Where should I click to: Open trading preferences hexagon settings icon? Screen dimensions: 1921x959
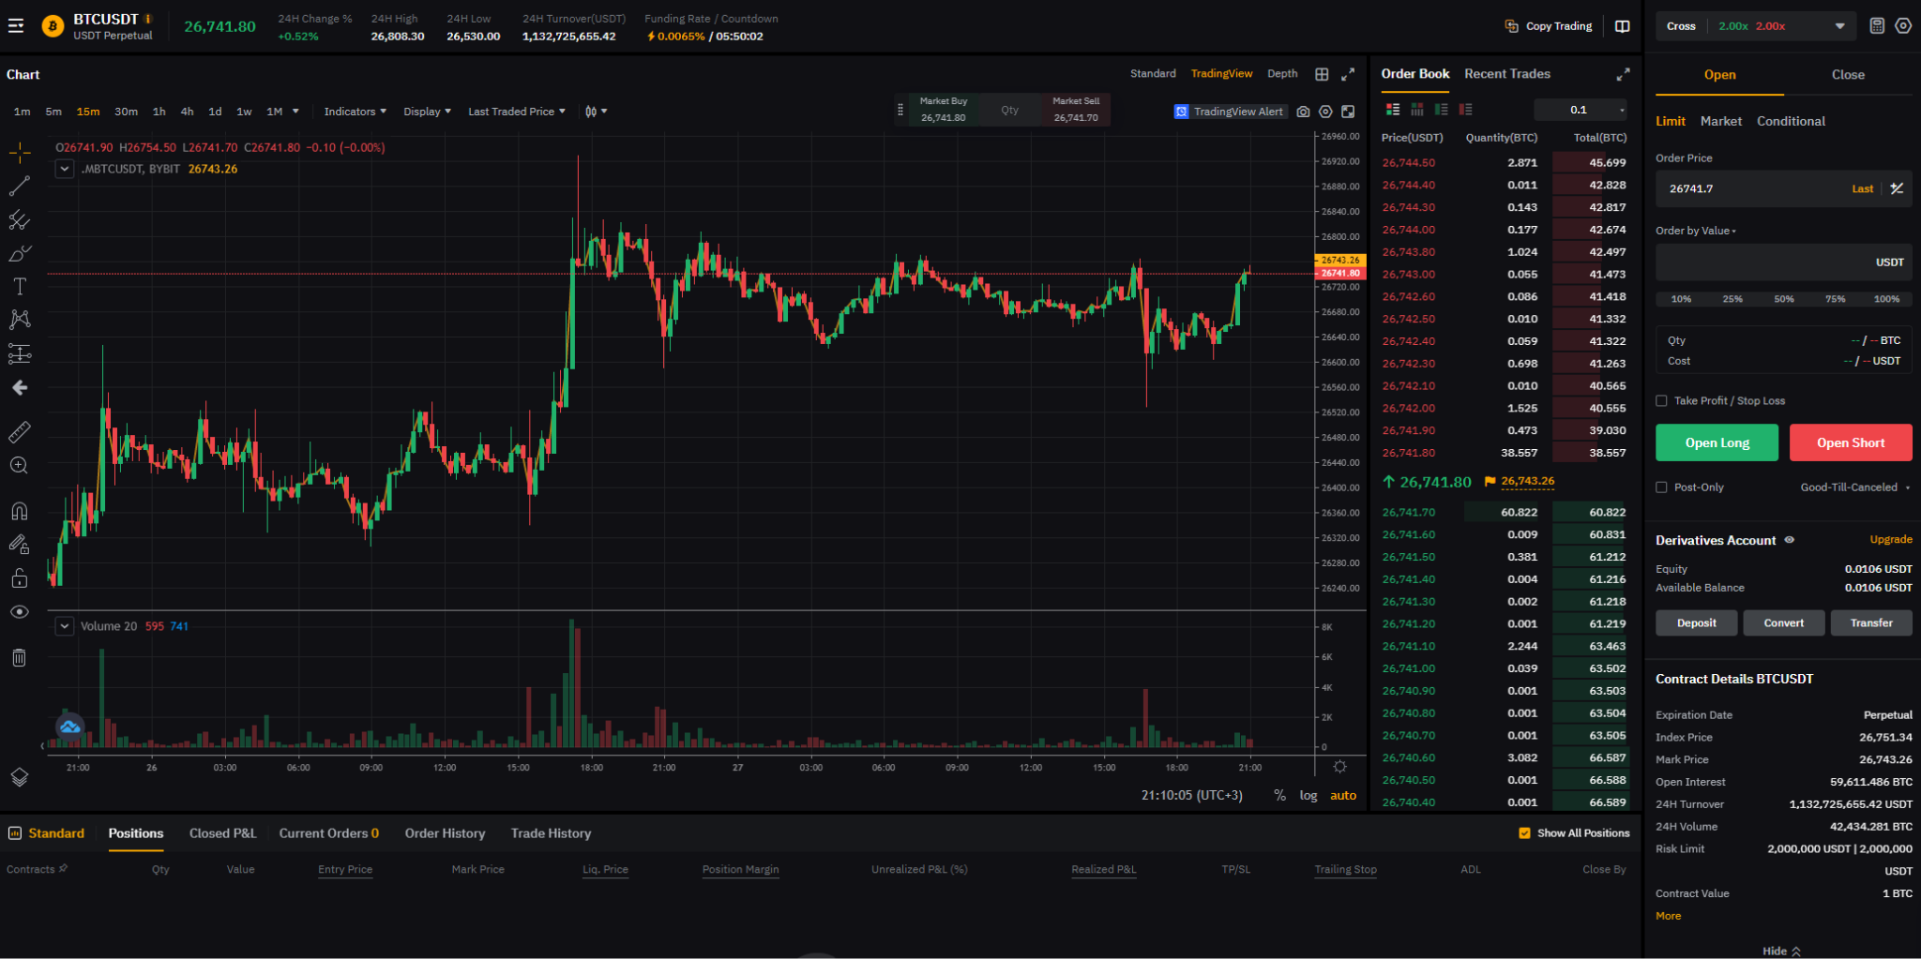point(1903,26)
